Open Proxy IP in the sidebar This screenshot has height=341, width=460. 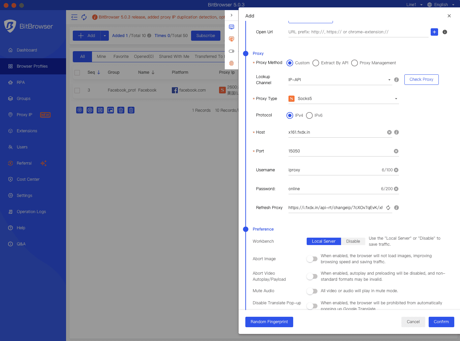point(25,115)
